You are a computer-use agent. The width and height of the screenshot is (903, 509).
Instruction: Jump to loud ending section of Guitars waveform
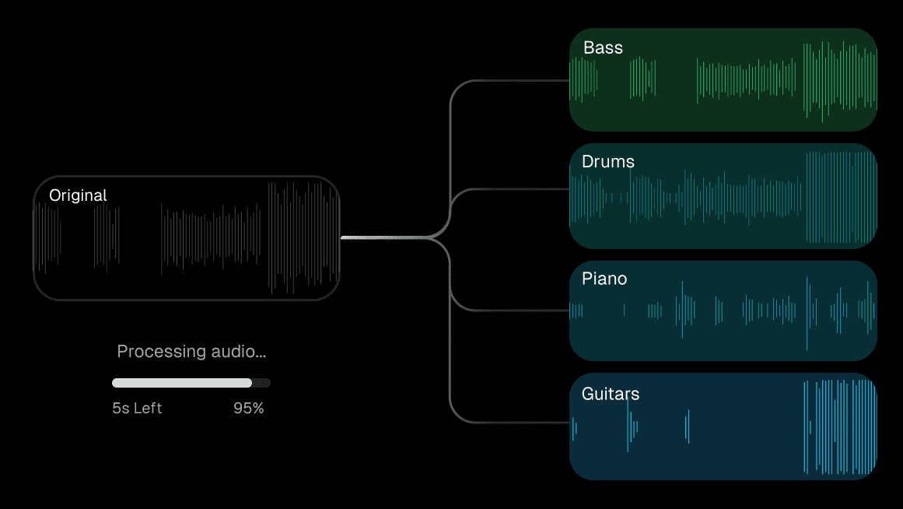coord(840,427)
